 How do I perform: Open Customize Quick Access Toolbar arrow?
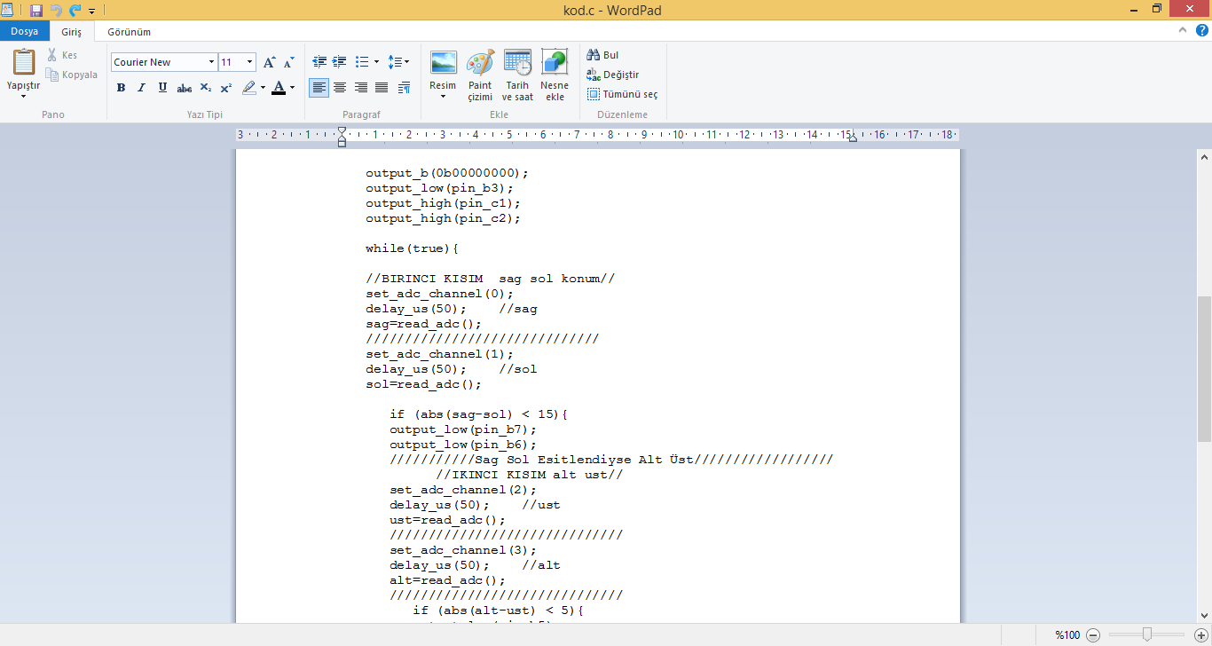pos(91,12)
